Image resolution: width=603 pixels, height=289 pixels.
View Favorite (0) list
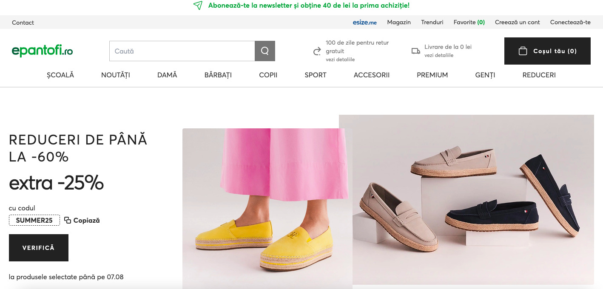(469, 22)
